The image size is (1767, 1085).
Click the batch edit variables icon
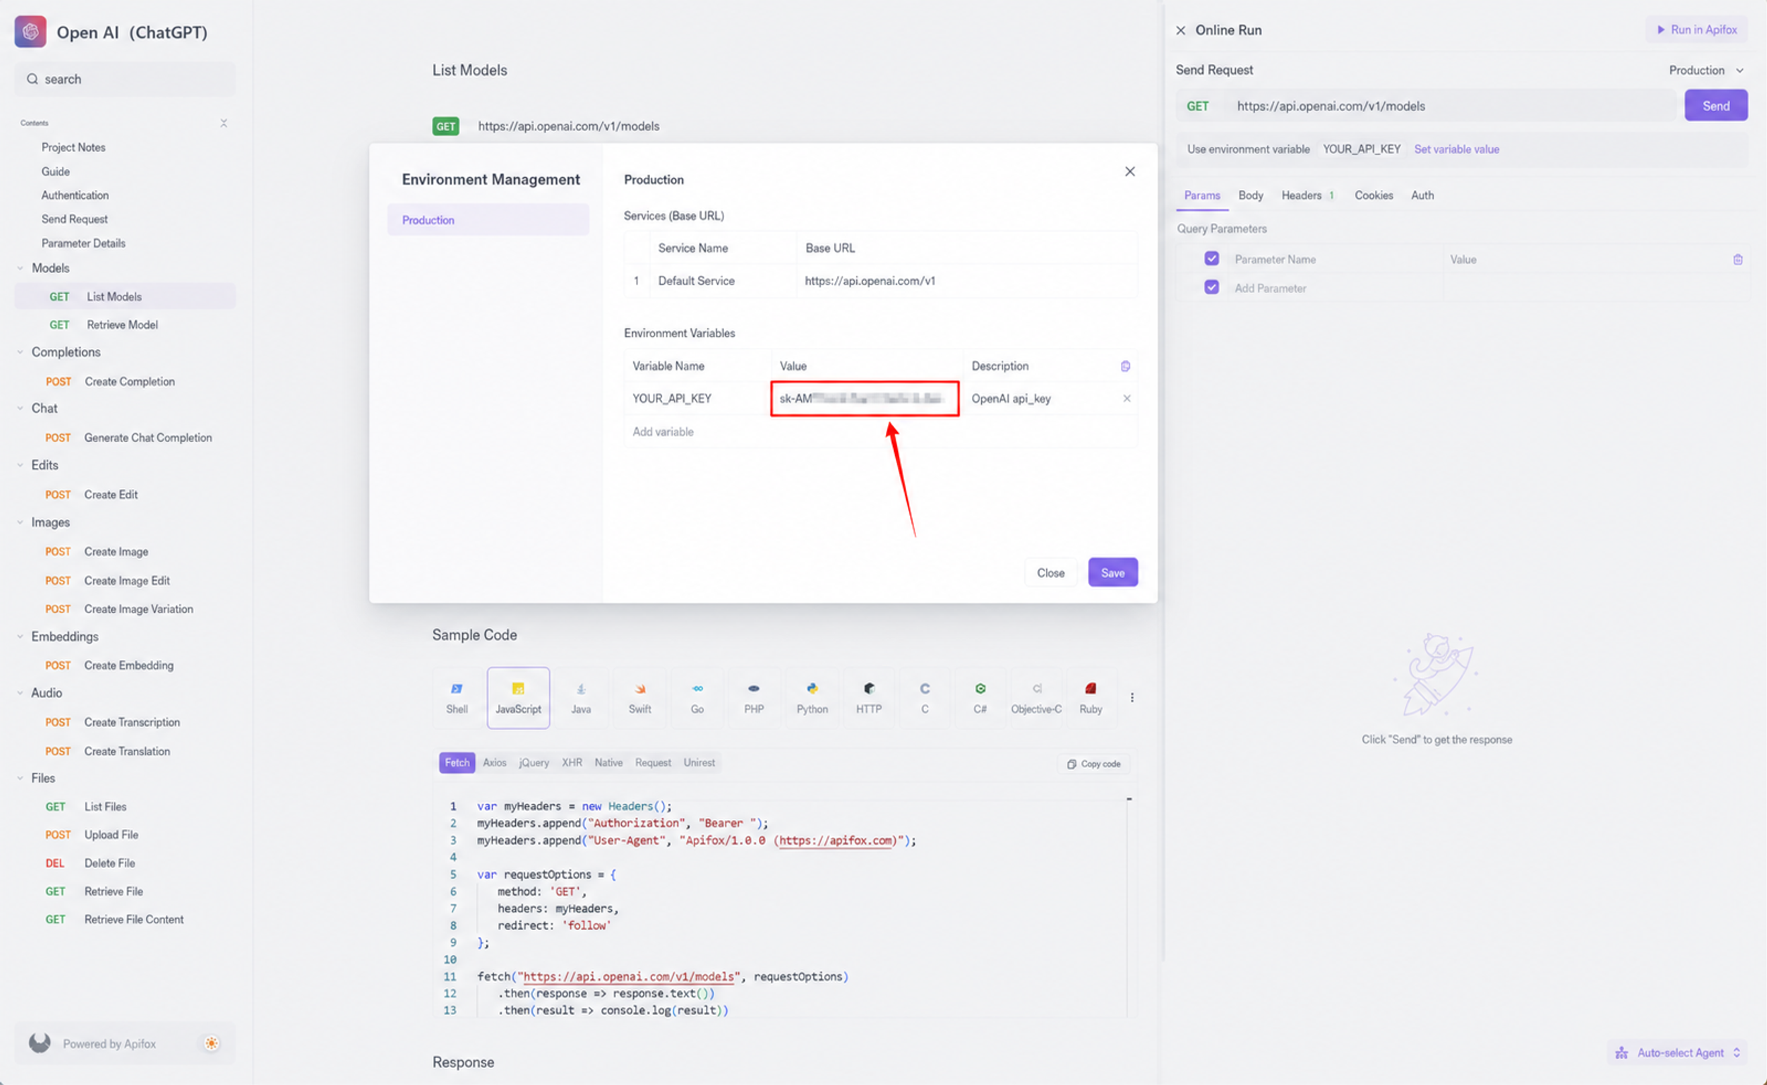(1126, 366)
